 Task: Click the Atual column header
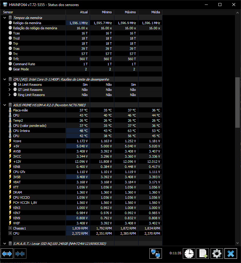(78, 12)
